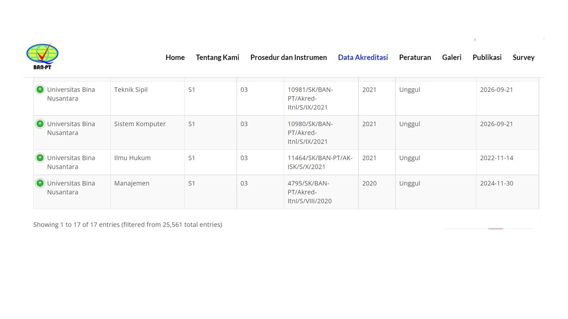Click expiry date 2024-11-30

tap(497, 183)
